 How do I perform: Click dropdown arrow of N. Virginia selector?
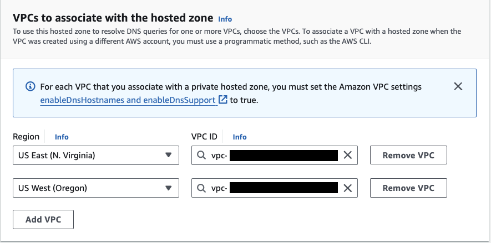point(169,156)
